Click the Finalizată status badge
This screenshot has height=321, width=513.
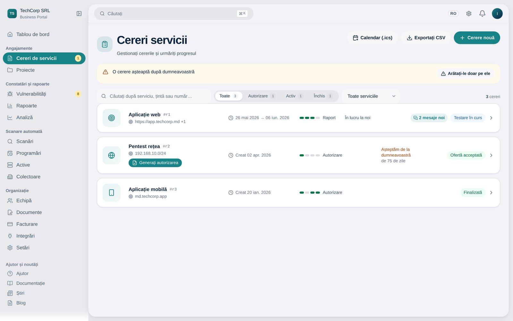point(473,193)
